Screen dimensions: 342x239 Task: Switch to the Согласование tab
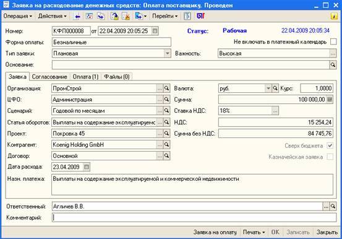pos(49,77)
